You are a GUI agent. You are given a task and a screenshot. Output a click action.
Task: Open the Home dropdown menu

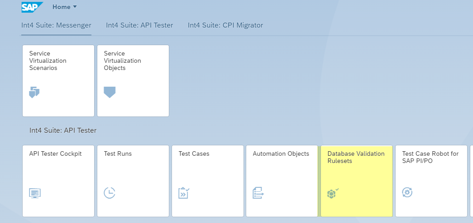[65, 7]
